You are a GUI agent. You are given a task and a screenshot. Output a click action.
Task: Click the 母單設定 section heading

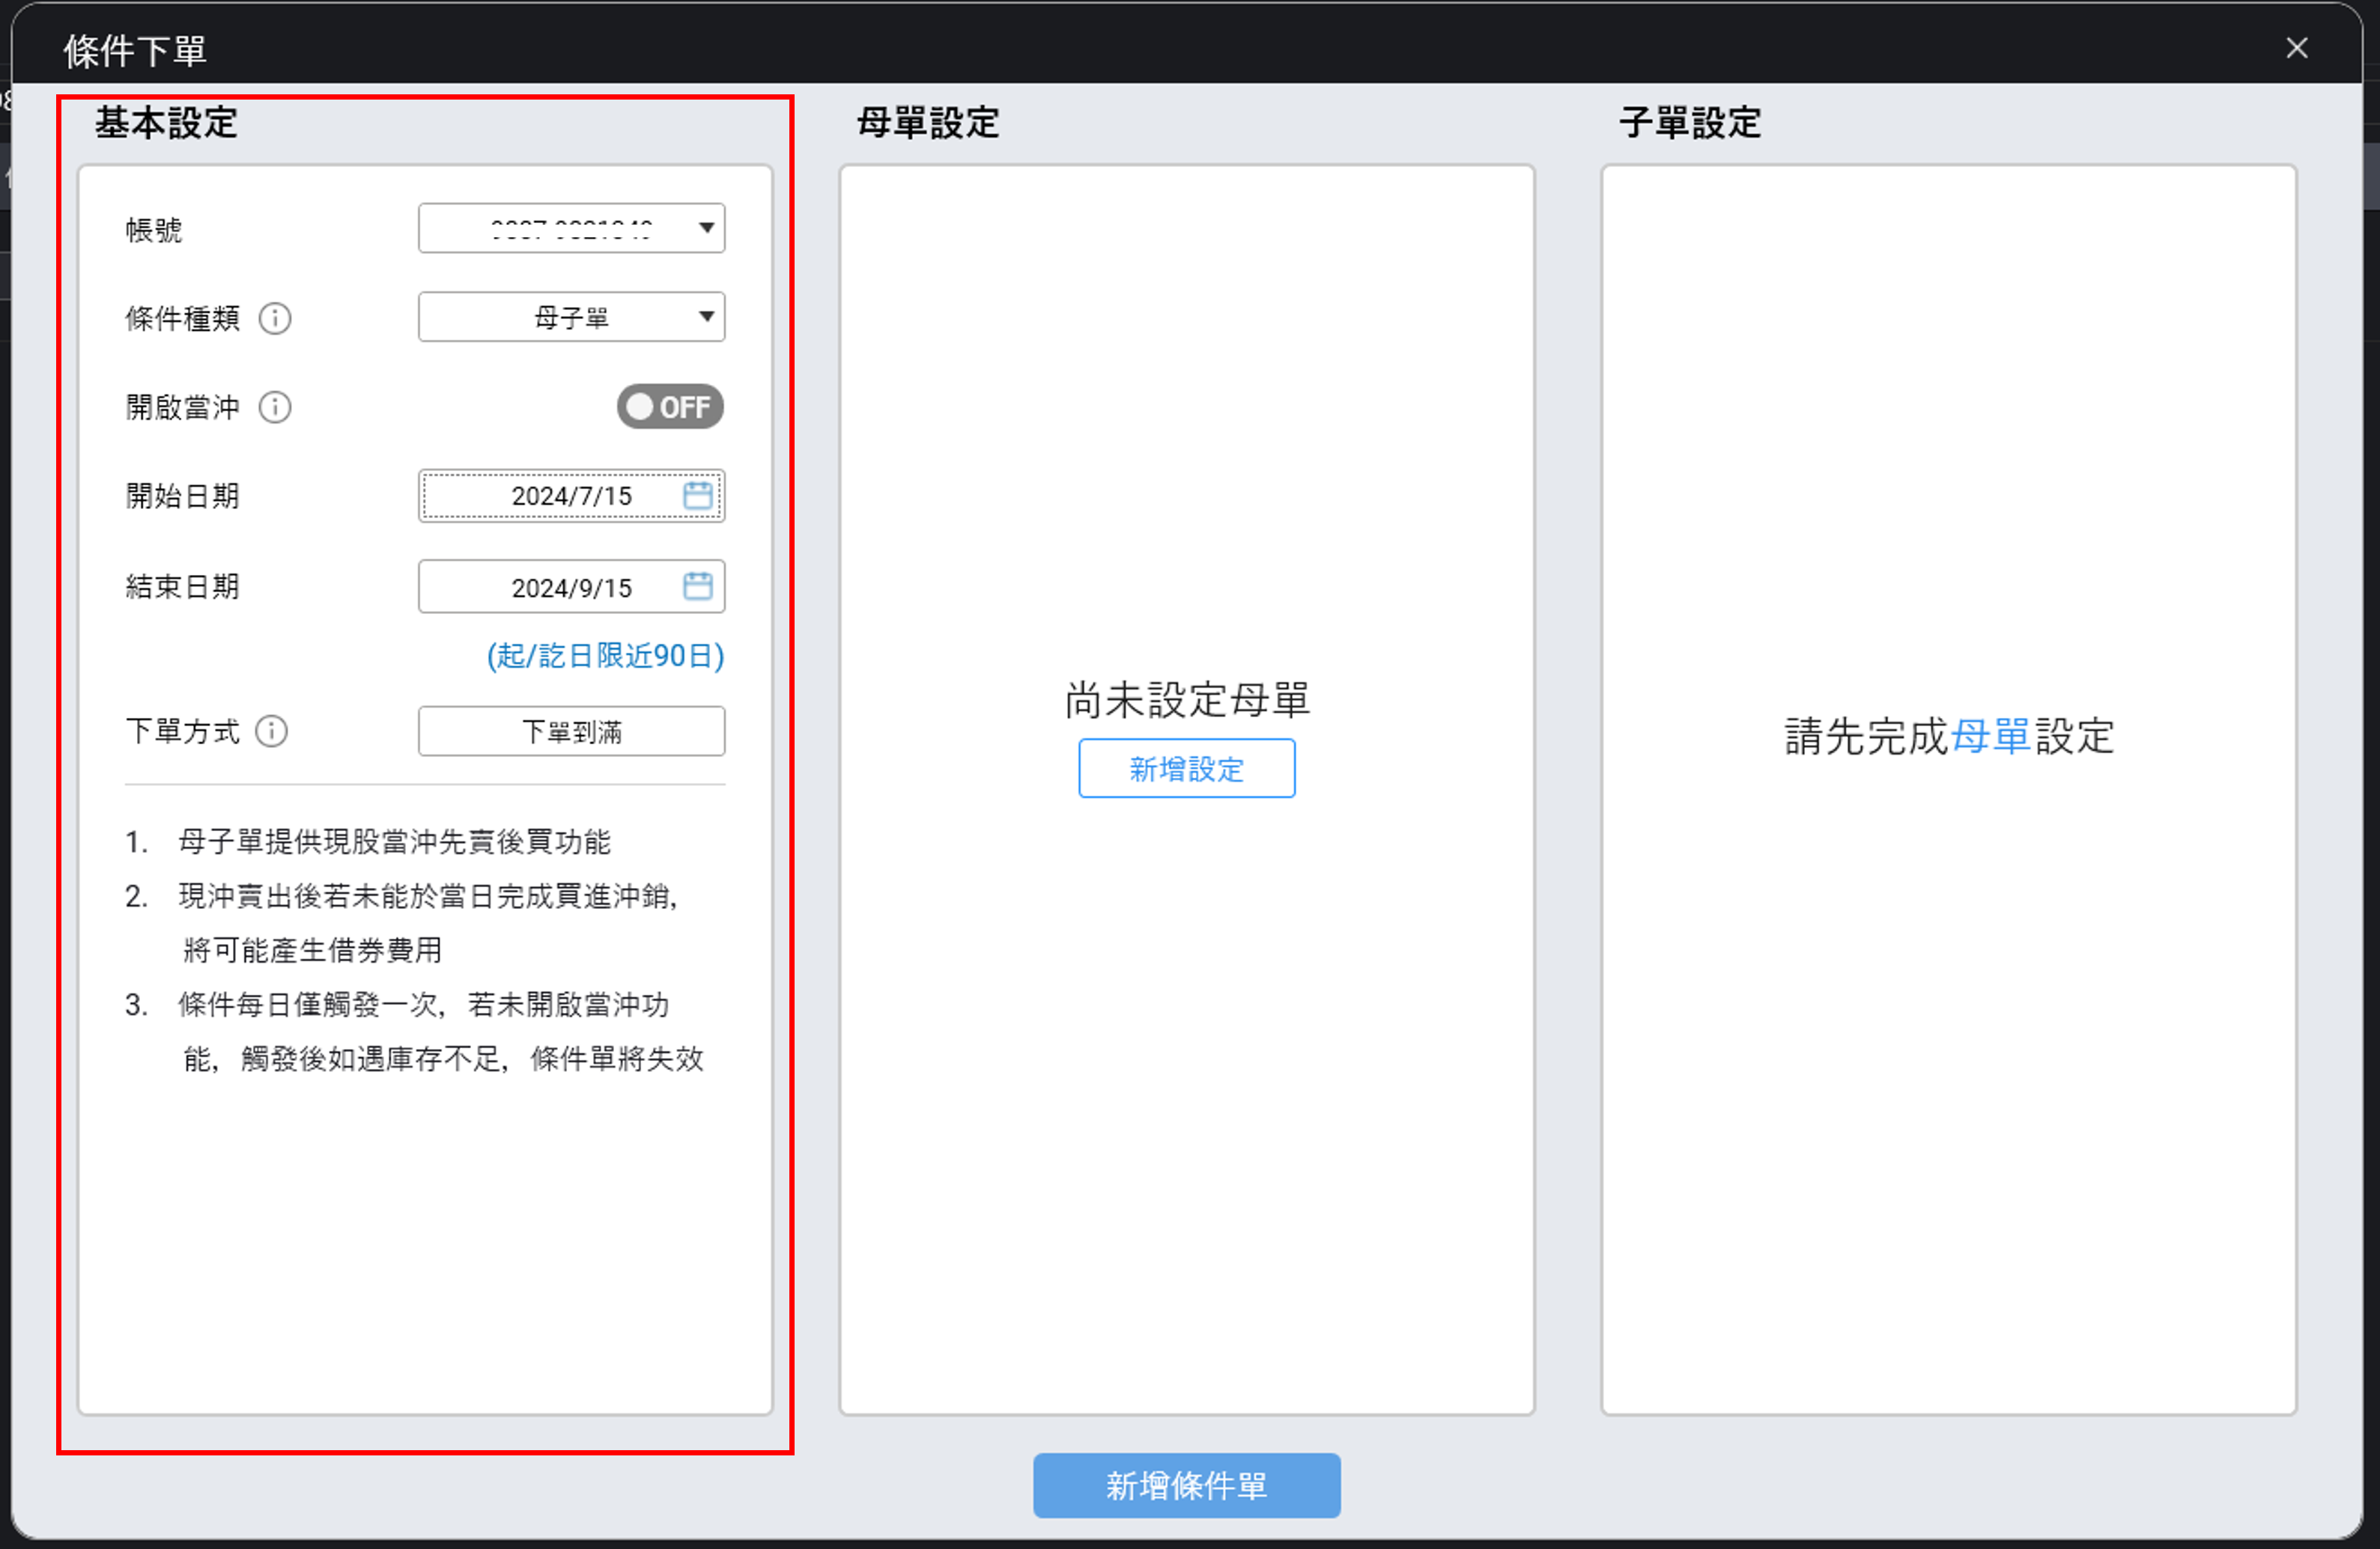pos(928,123)
